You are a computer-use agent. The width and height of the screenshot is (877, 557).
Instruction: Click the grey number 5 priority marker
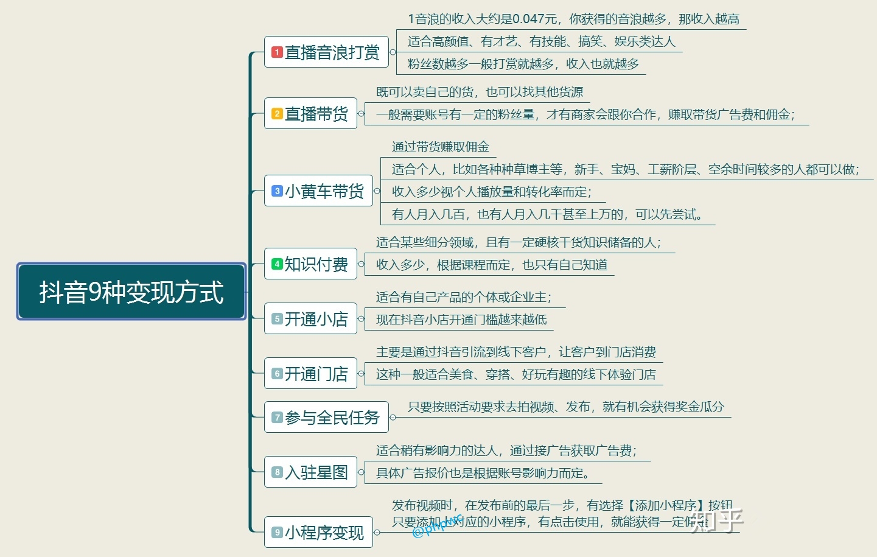click(x=277, y=319)
